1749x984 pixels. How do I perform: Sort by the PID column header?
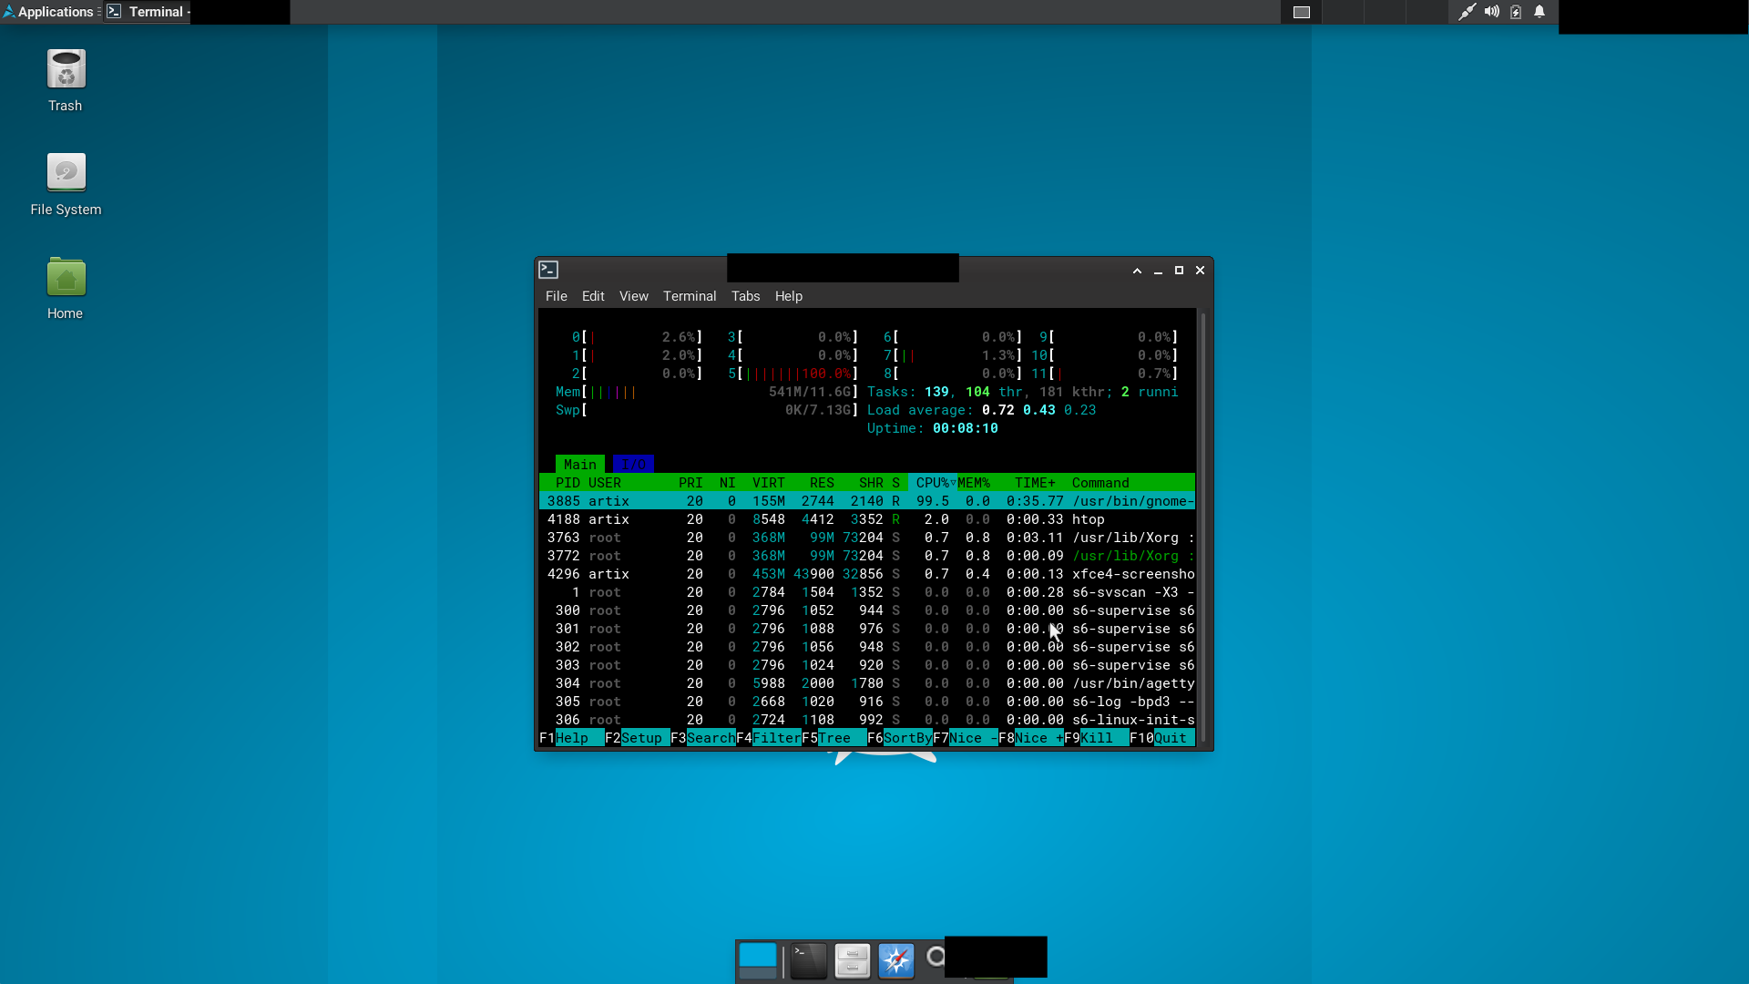568,483
